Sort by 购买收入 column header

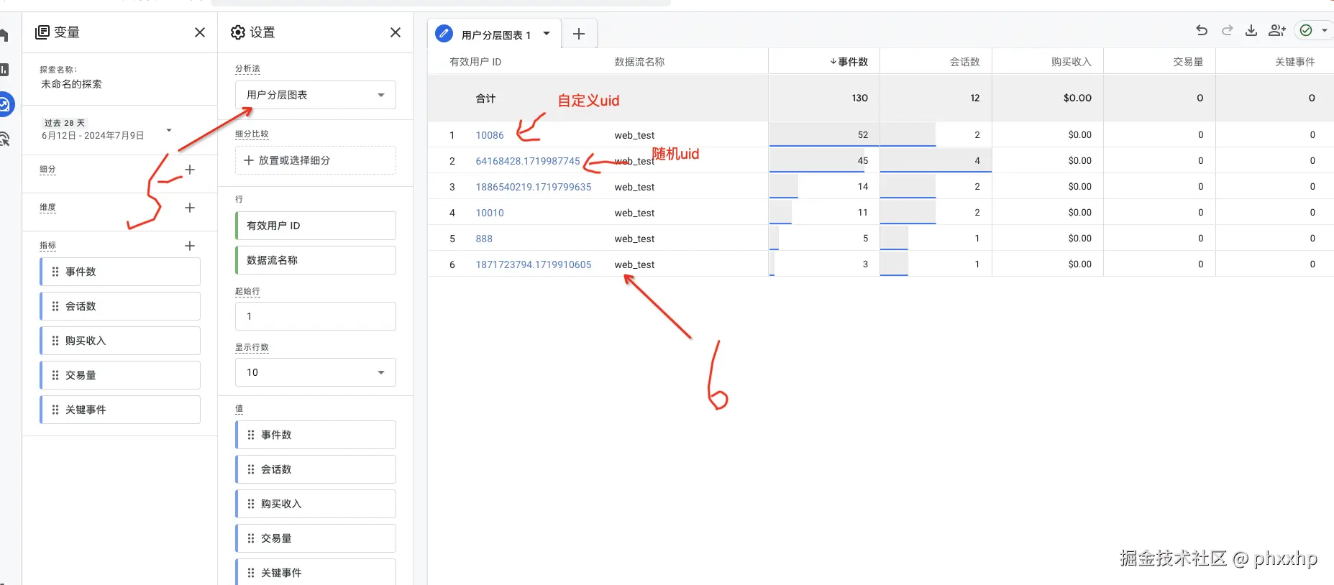pos(1072,62)
